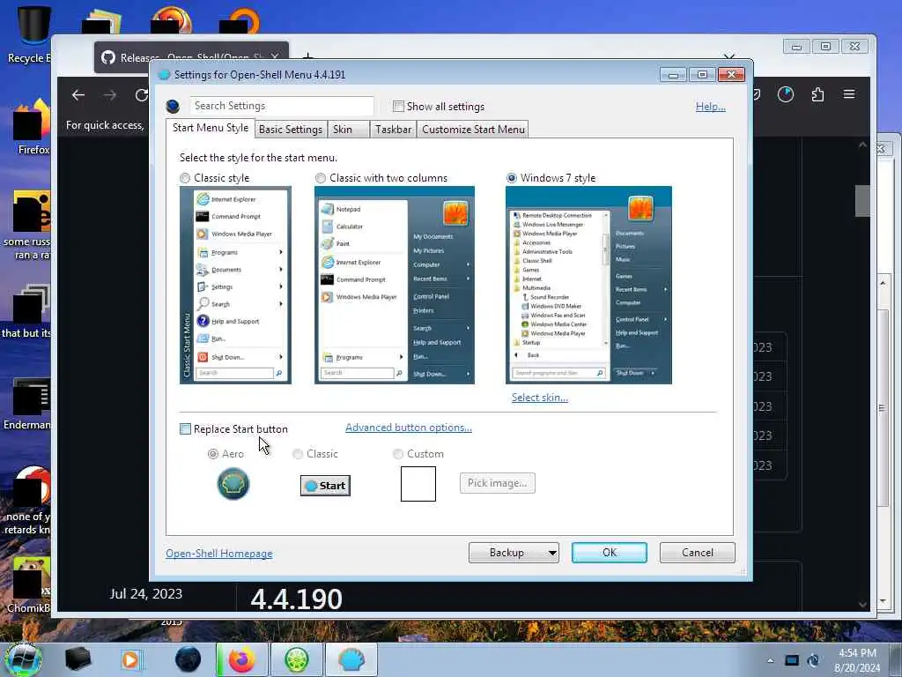This screenshot has width=902, height=677.
Task: Click the Windows 7 style preview image
Action: (x=588, y=285)
